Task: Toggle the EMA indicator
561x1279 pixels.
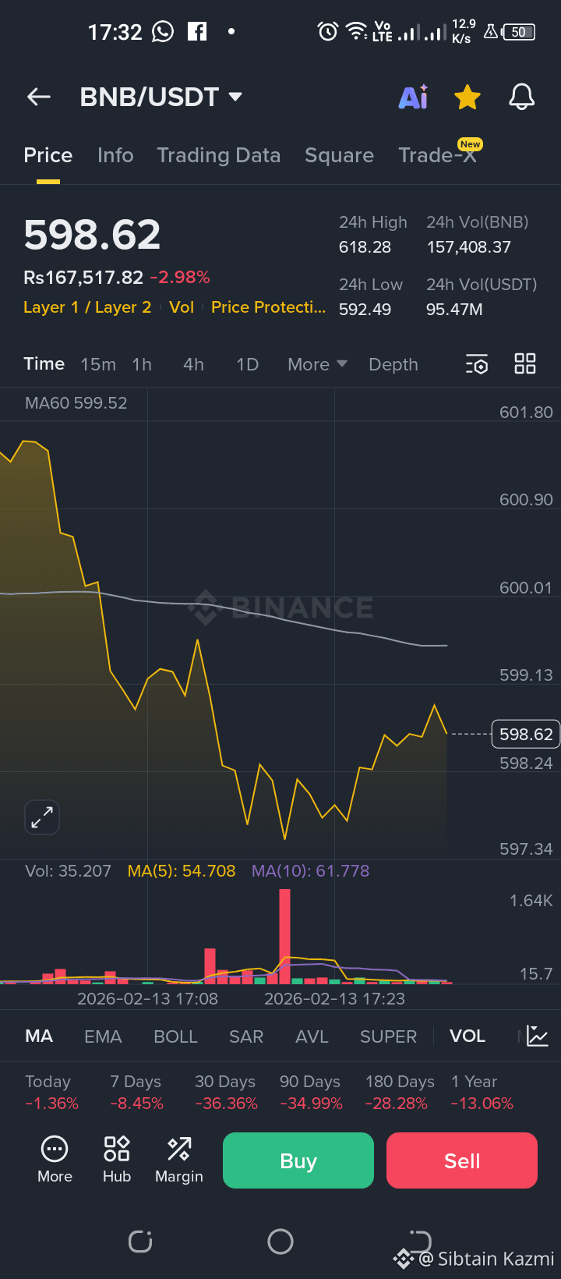Action: pos(103,1036)
